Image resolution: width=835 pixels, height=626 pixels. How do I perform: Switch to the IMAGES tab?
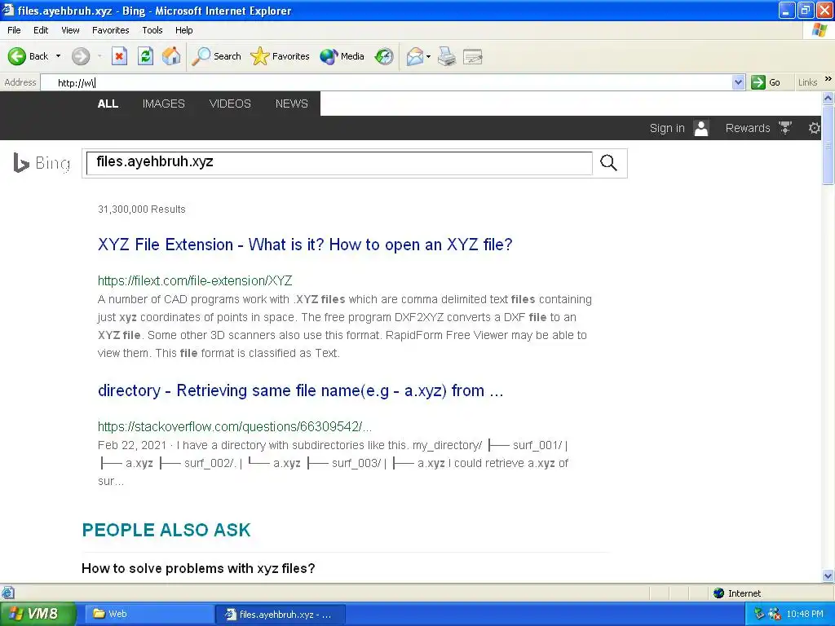tap(163, 104)
